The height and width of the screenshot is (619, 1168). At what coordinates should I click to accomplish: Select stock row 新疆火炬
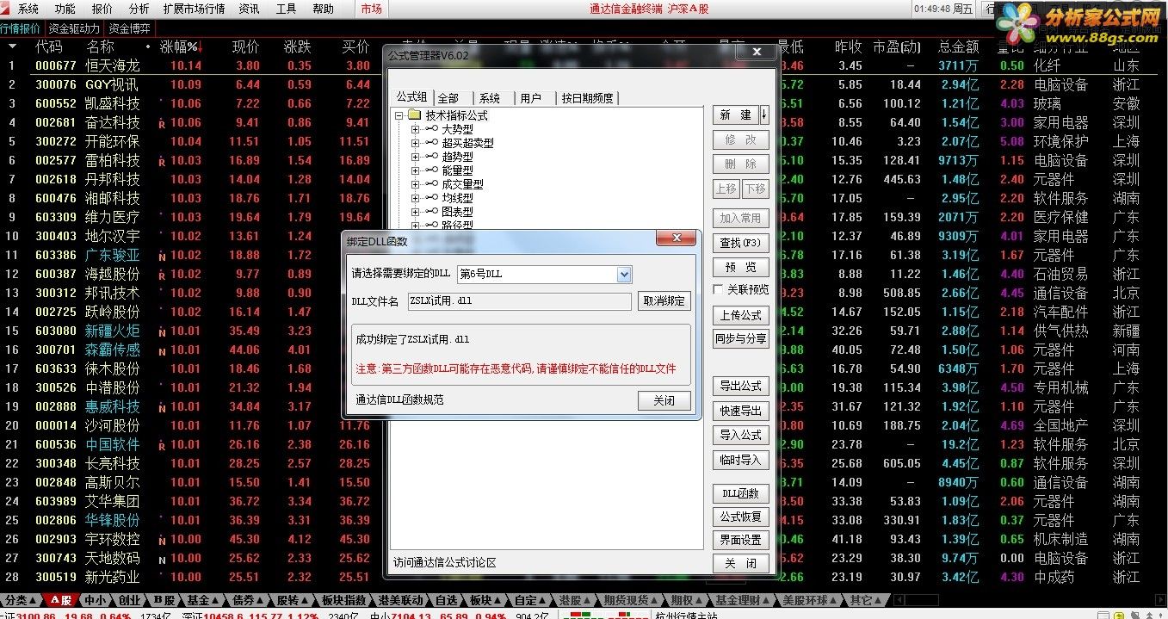tap(112, 331)
